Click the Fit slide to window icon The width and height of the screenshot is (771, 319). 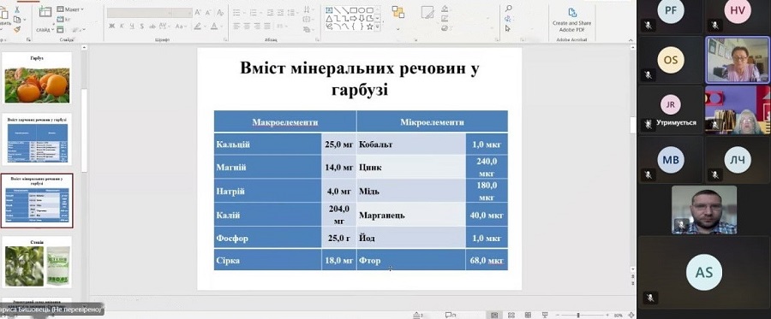coord(631,315)
